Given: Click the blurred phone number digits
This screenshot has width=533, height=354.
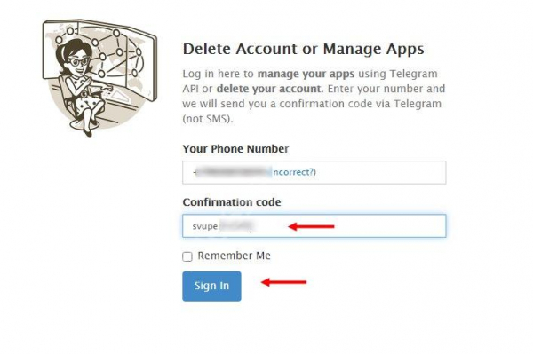Looking at the screenshot, I should (x=234, y=172).
